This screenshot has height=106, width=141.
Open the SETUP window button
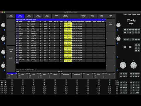130,29
